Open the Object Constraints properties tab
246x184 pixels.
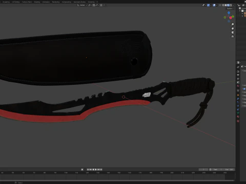click(x=238, y=109)
